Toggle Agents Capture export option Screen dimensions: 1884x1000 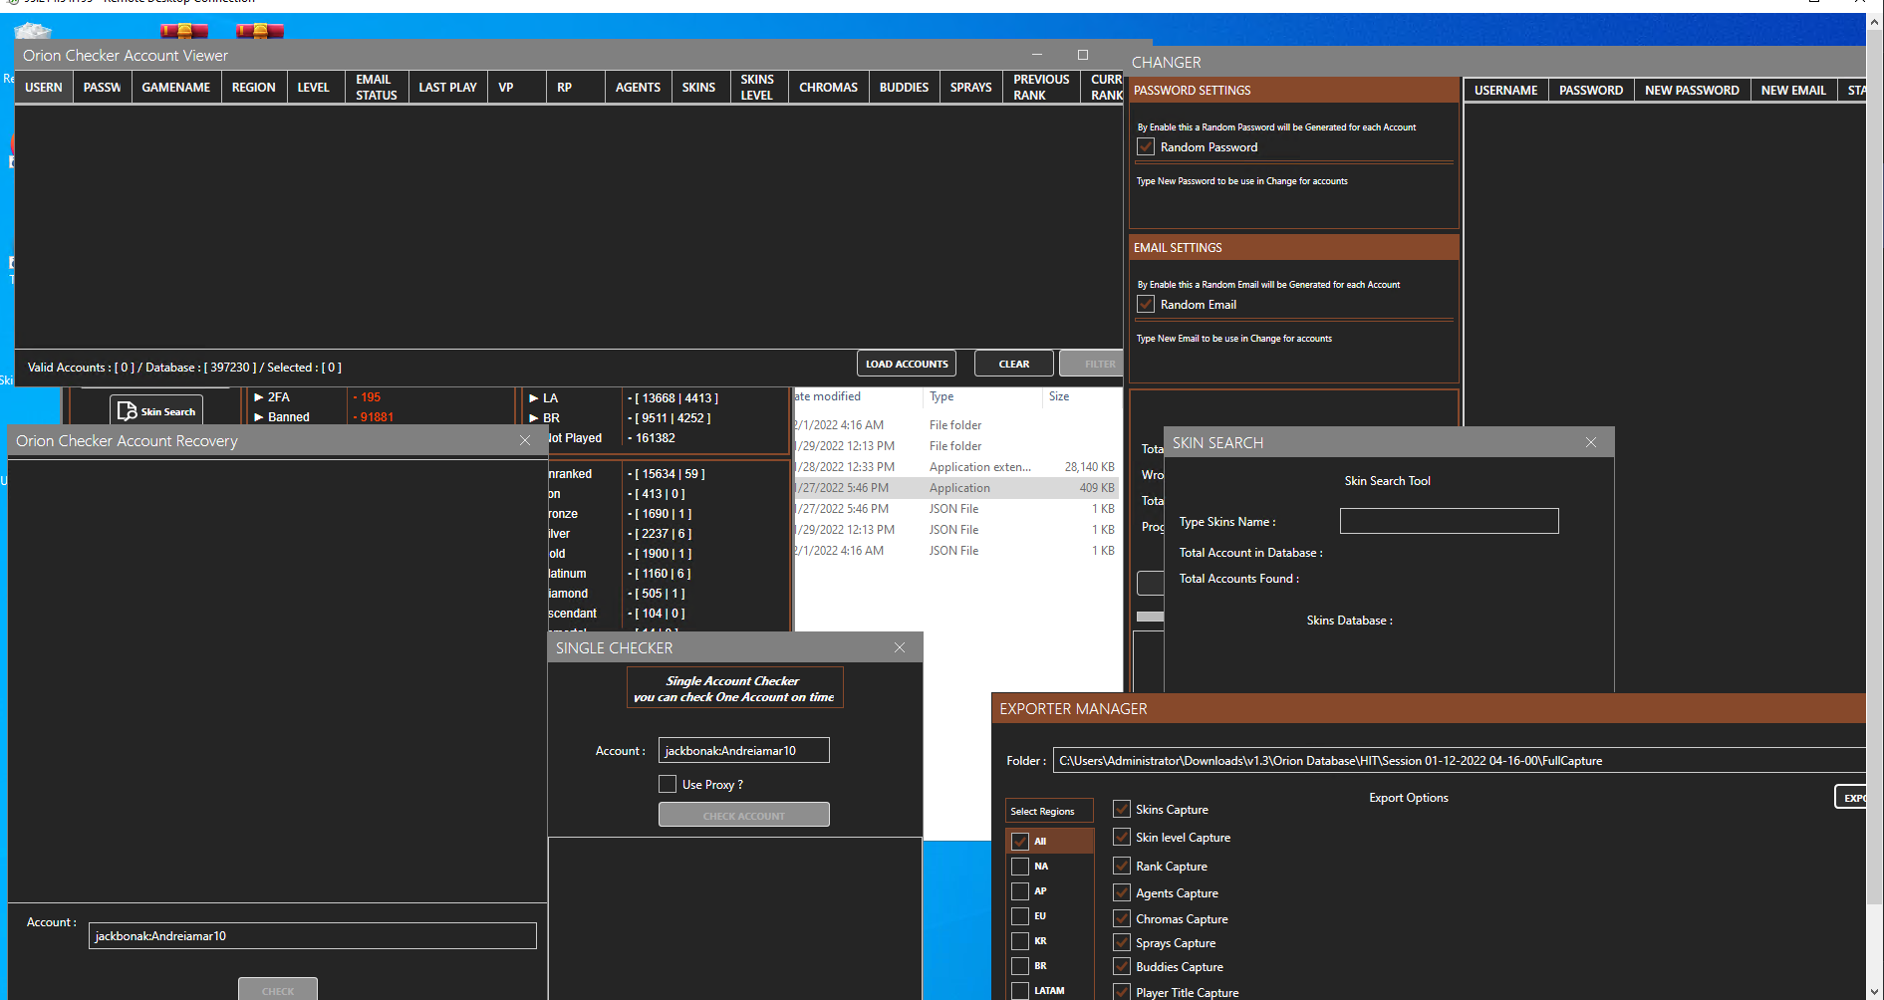coord(1122,892)
